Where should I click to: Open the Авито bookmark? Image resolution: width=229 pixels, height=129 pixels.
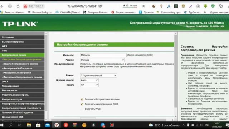[x=13, y=12]
